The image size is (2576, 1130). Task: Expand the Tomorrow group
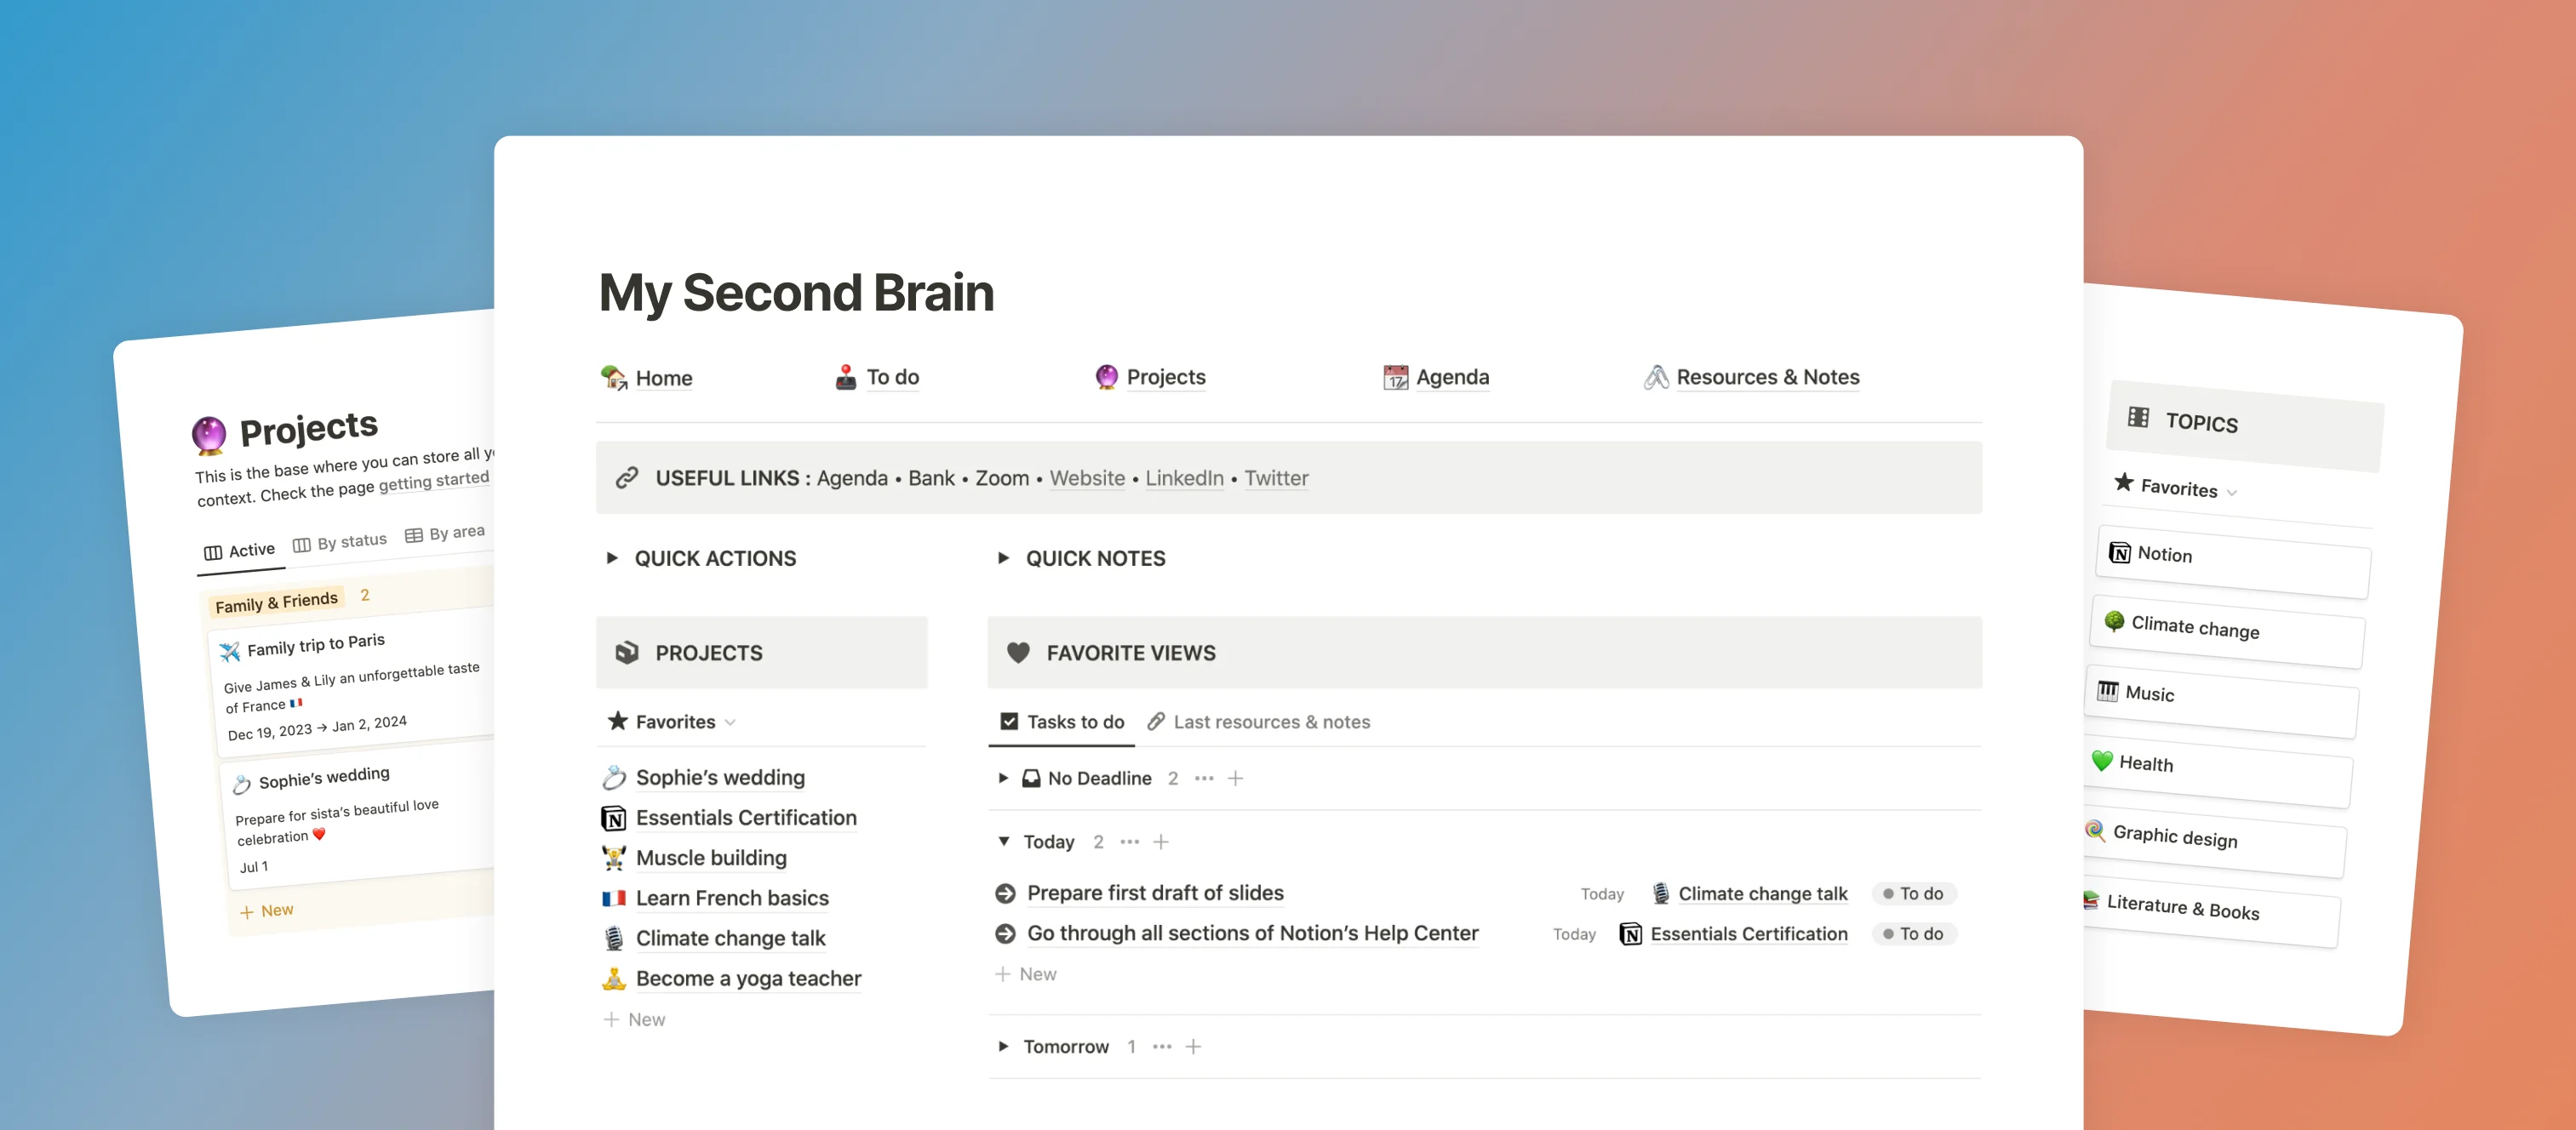tap(1003, 1046)
